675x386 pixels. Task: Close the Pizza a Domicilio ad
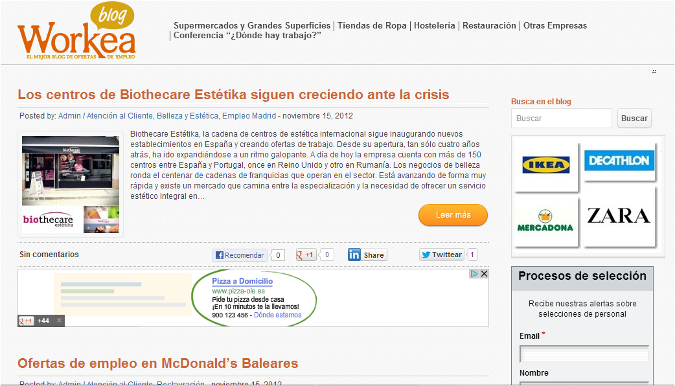point(484,274)
